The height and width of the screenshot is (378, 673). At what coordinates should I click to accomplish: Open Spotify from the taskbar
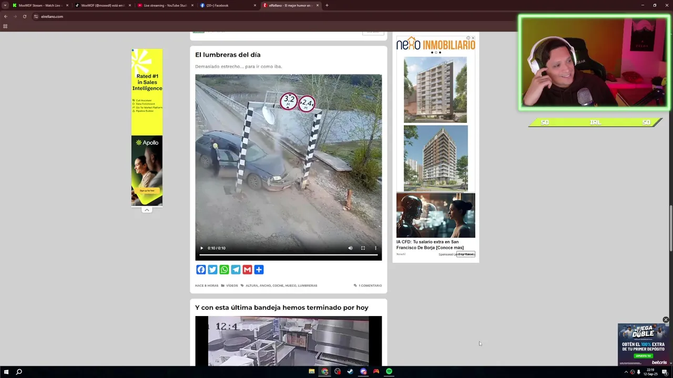(389, 372)
